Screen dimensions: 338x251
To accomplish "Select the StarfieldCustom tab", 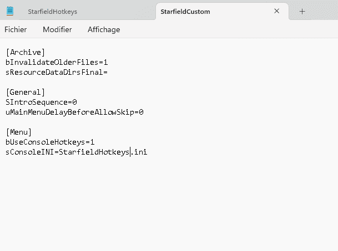I will [185, 11].
